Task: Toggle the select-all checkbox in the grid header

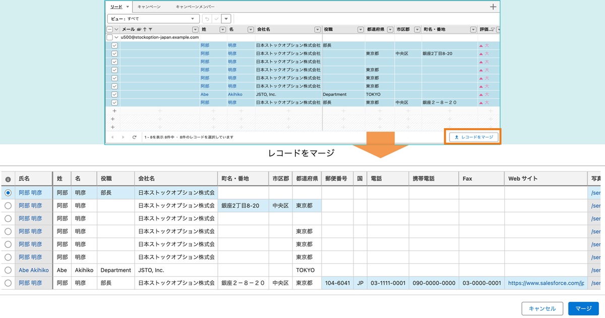Action: tap(110, 30)
